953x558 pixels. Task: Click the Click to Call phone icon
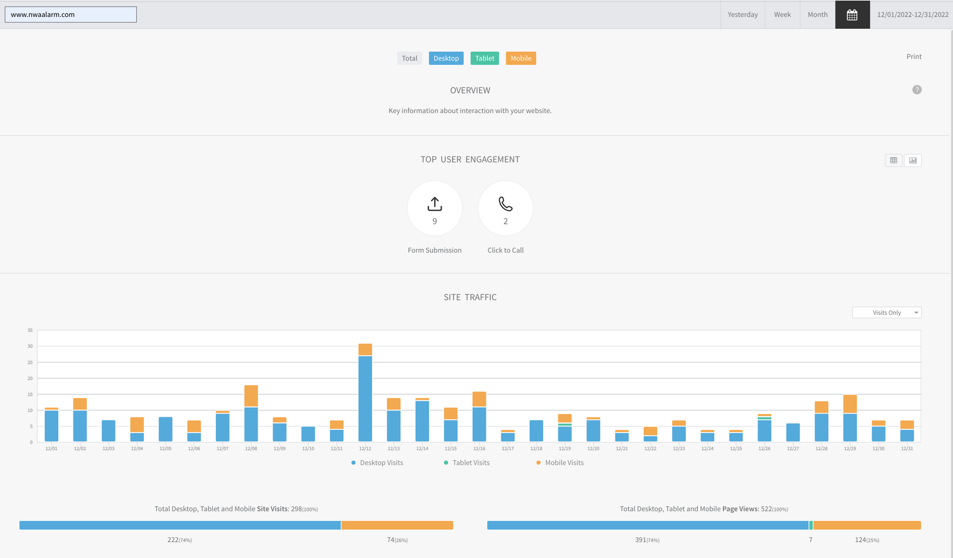(x=505, y=204)
